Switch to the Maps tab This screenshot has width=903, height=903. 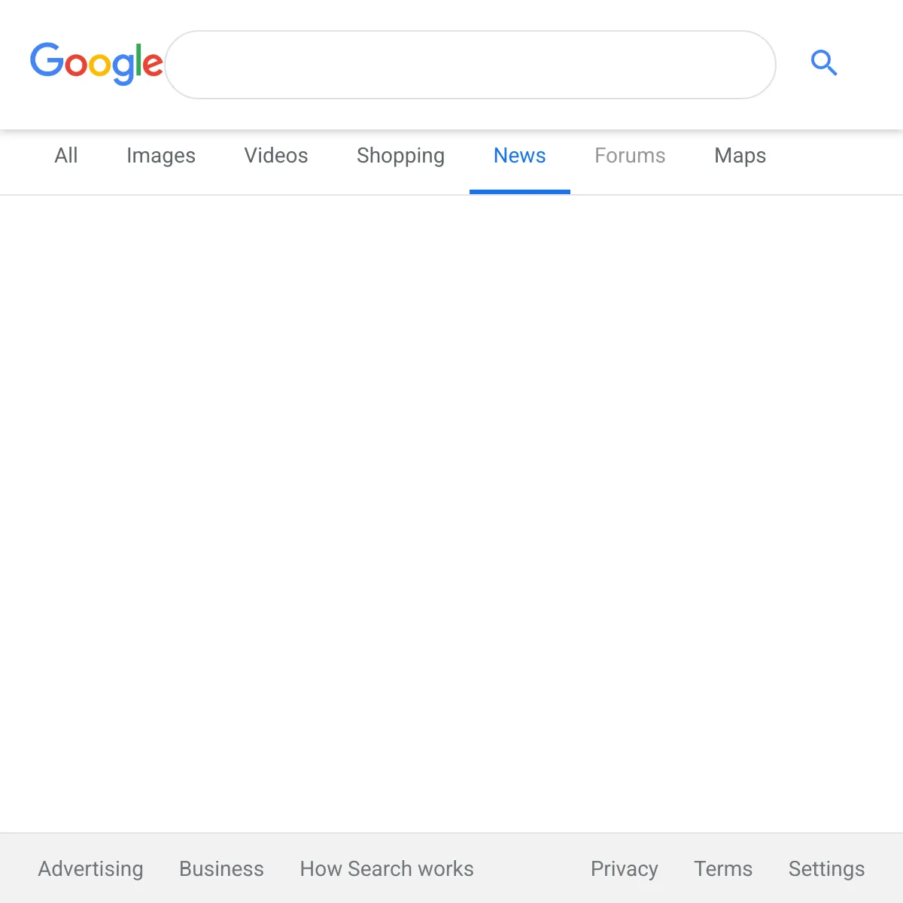coord(740,156)
